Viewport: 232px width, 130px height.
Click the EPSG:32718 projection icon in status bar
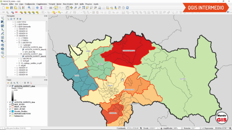(216, 128)
